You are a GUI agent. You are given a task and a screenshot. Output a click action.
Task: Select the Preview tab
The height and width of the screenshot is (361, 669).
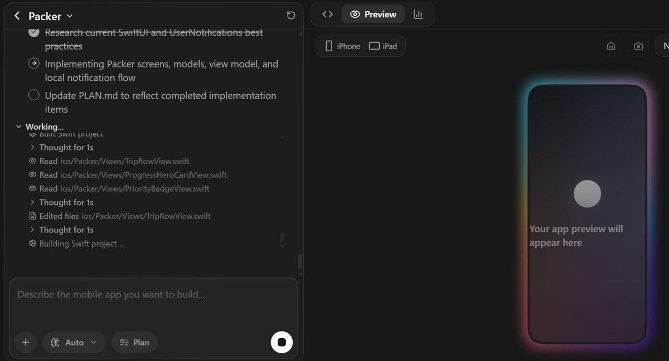pos(373,14)
